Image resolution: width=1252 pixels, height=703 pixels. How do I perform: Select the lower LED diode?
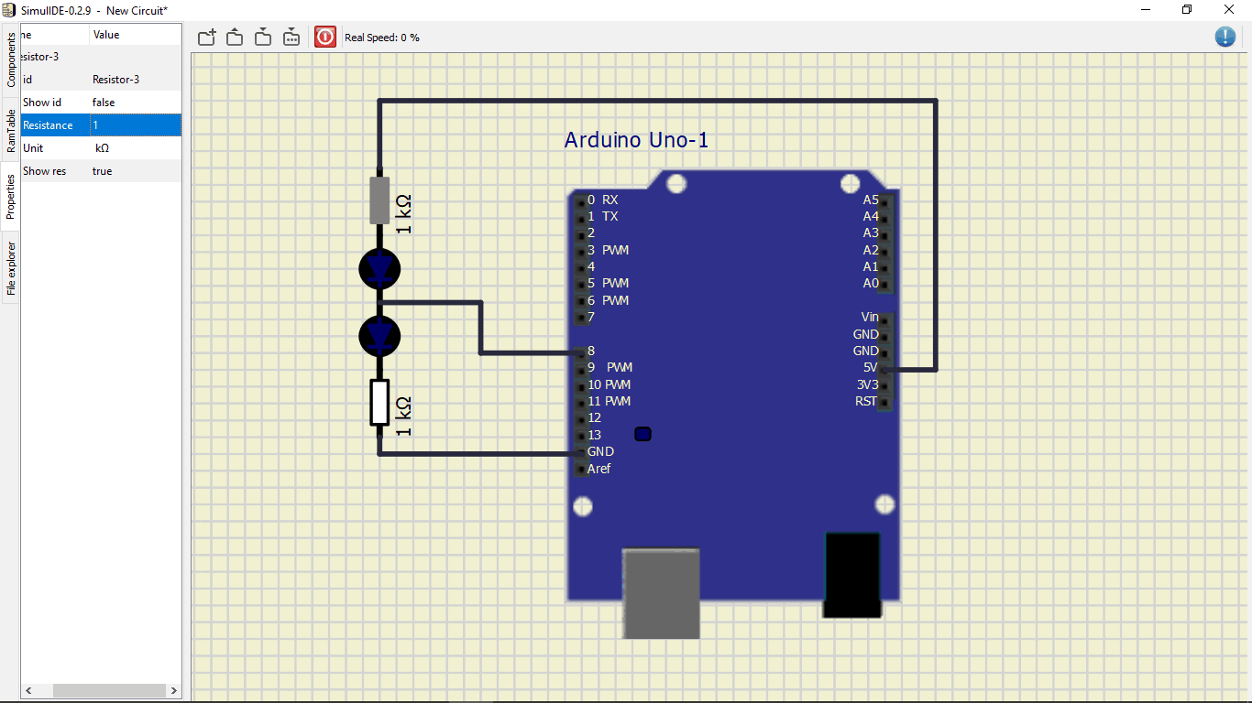(379, 336)
